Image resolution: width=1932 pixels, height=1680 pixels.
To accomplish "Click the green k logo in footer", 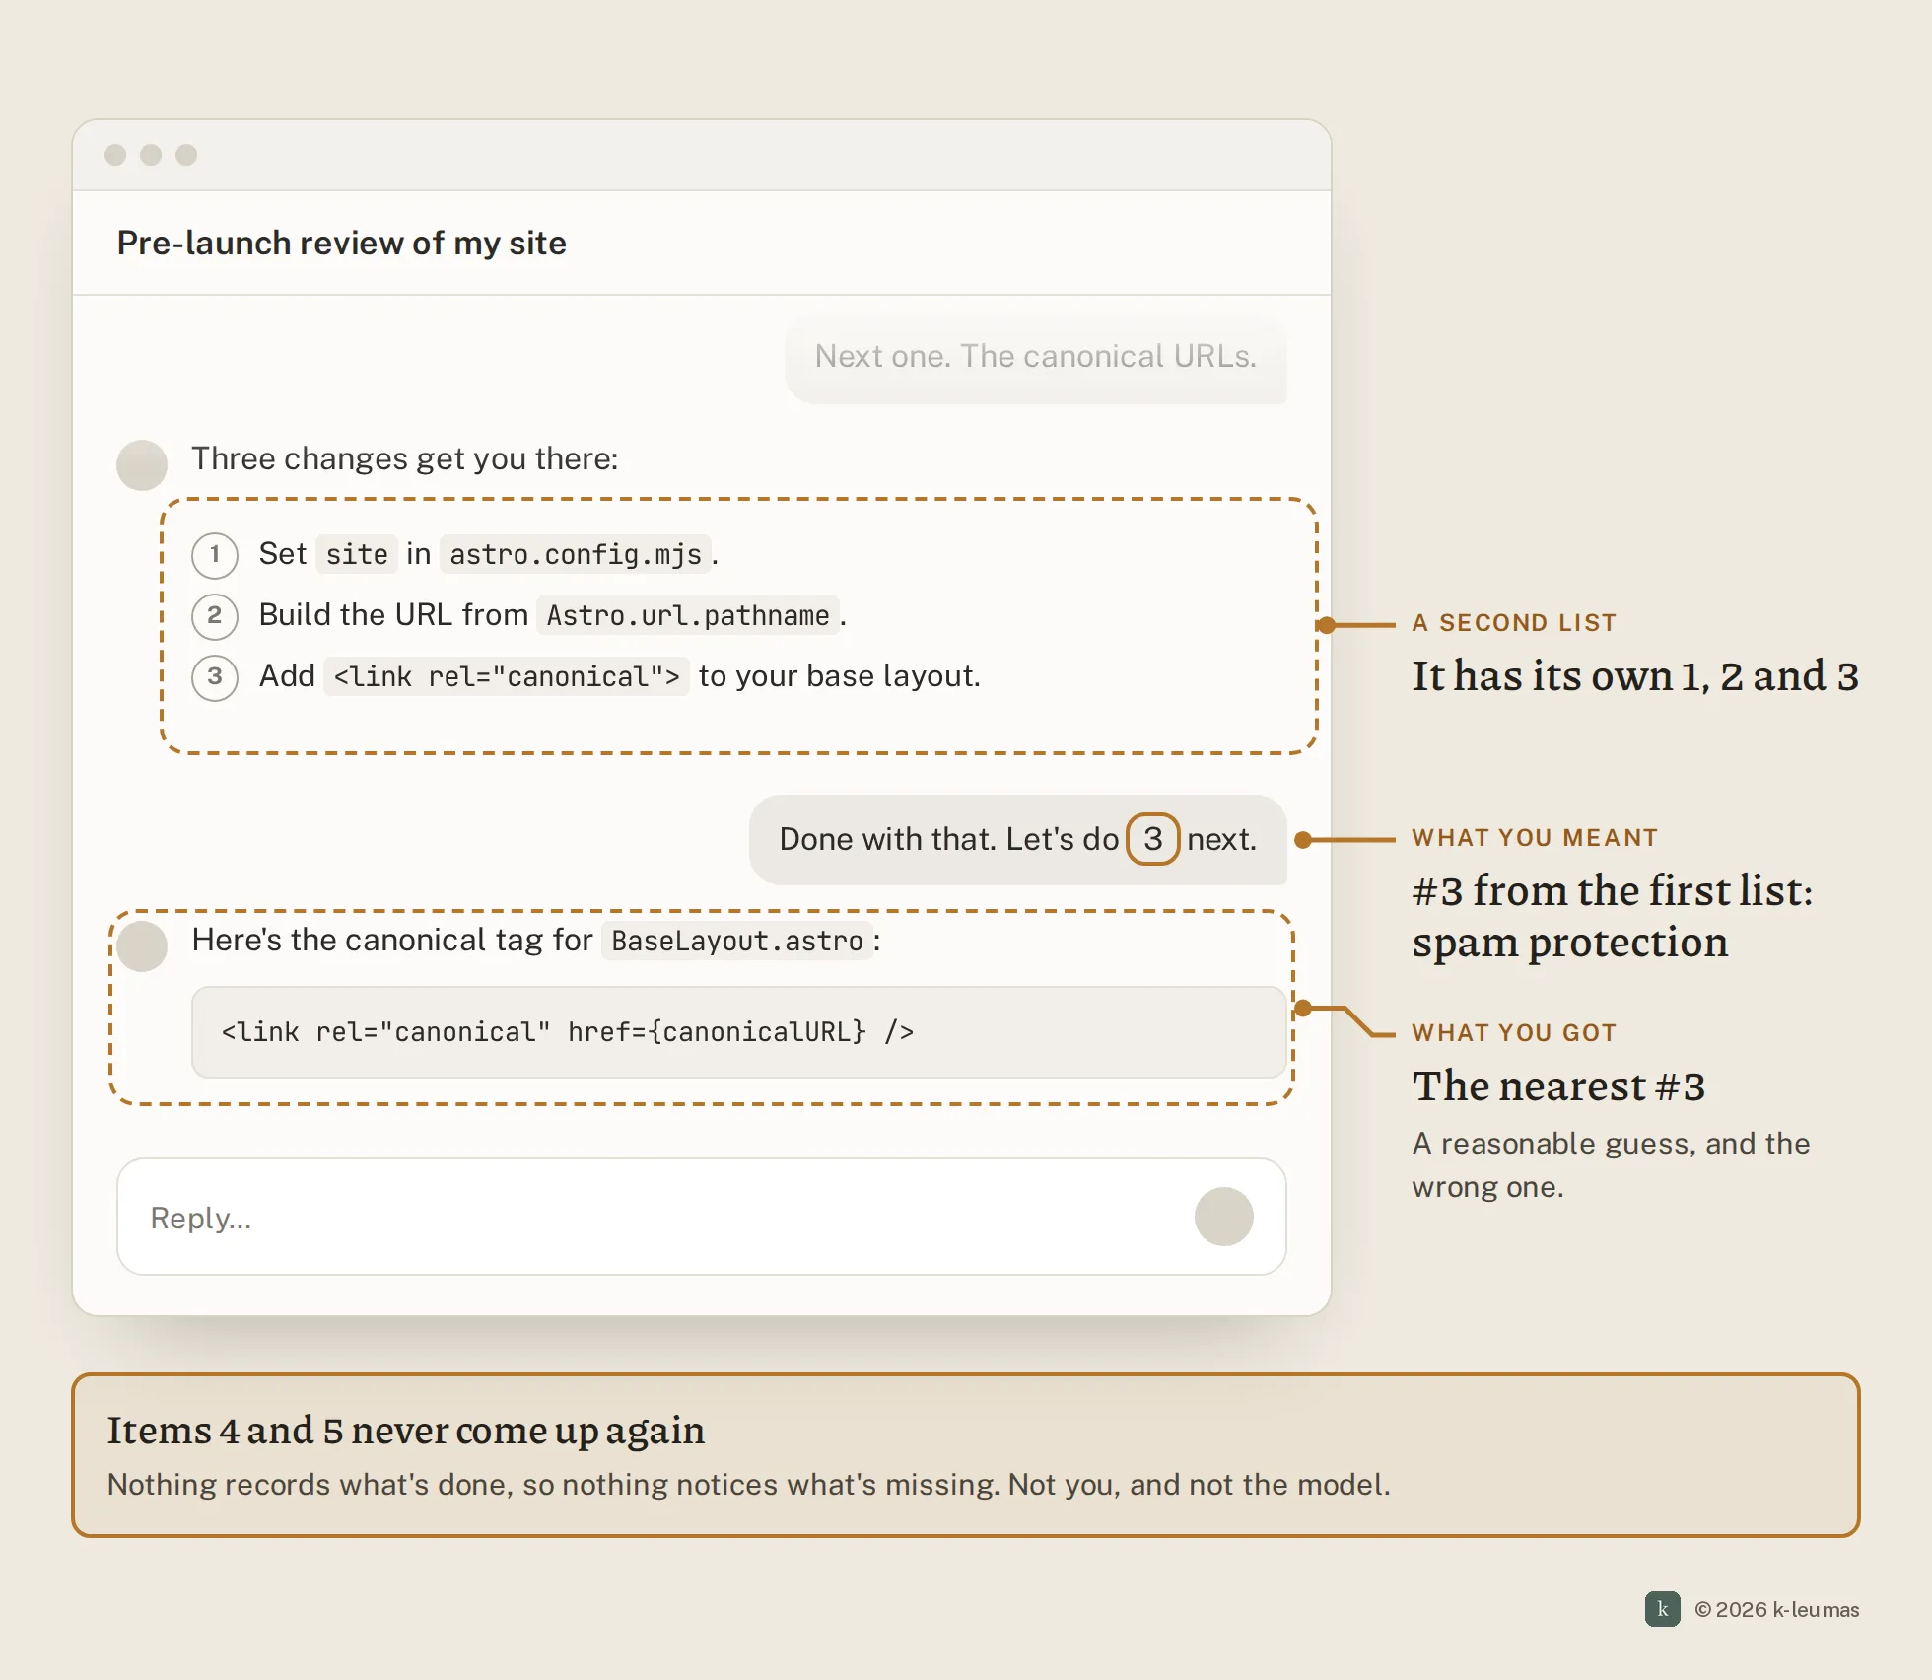I will [1662, 1609].
